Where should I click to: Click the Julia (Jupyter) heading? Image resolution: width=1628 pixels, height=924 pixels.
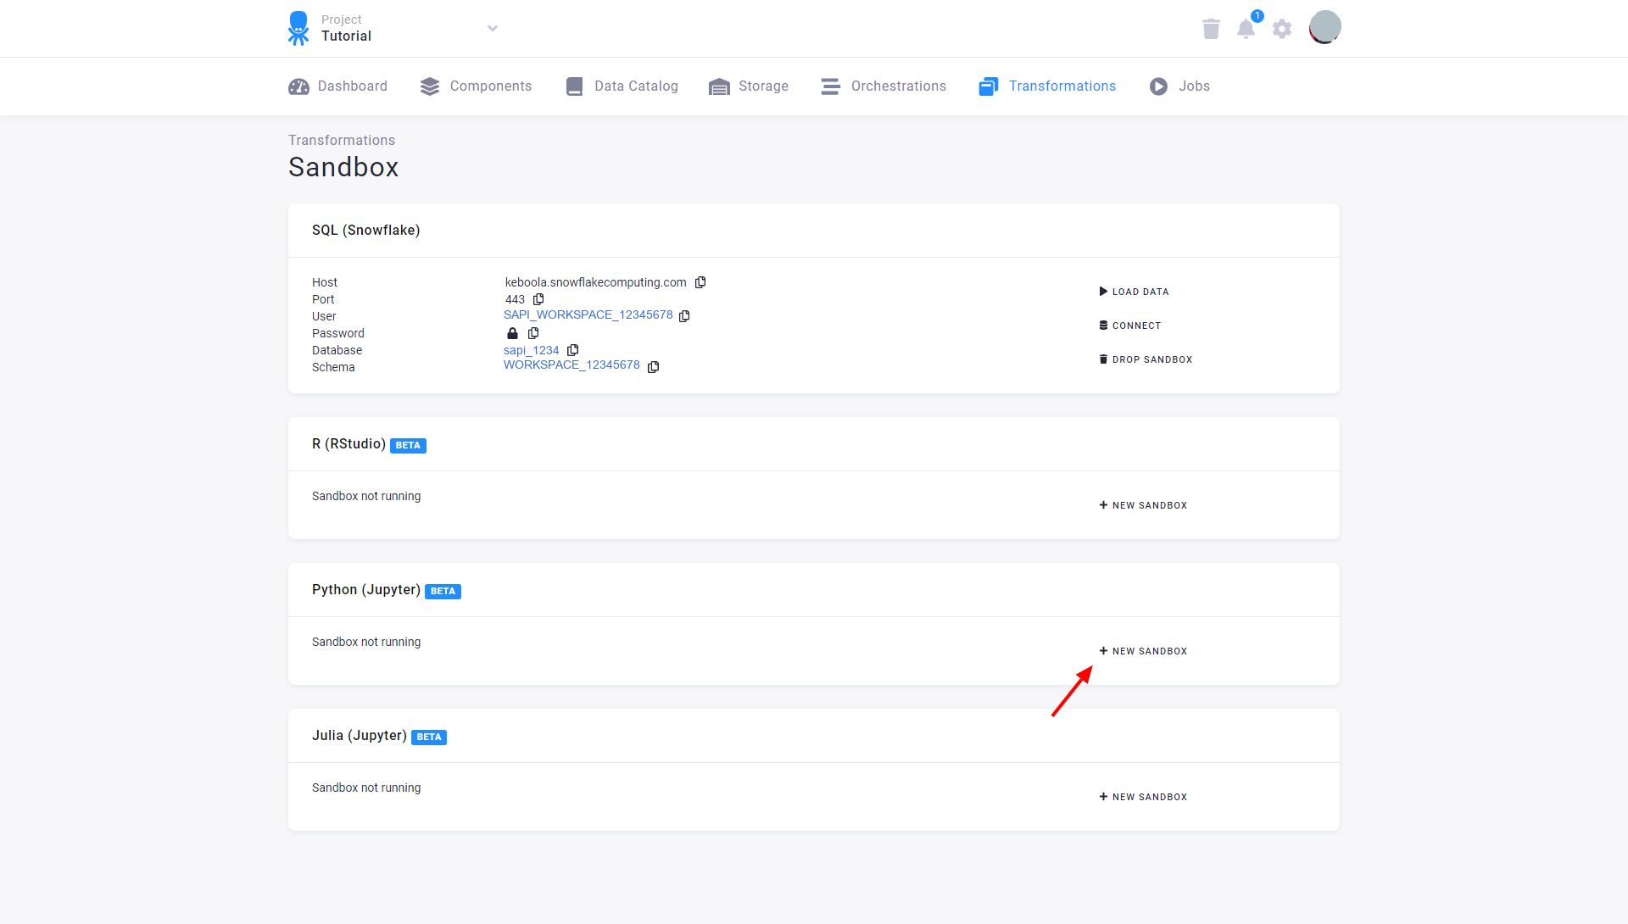[x=360, y=736]
